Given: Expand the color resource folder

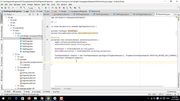Looking at the screenshot, I should 16,57.
